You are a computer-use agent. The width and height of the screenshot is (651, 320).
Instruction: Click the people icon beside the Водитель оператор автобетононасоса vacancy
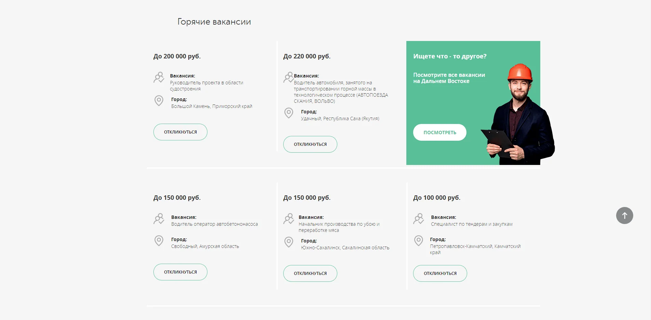click(x=159, y=219)
